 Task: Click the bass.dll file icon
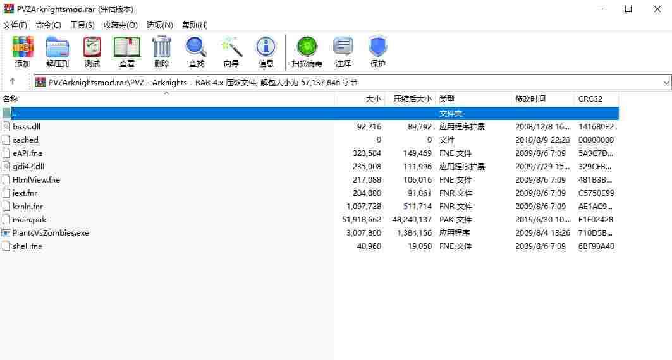click(6, 126)
